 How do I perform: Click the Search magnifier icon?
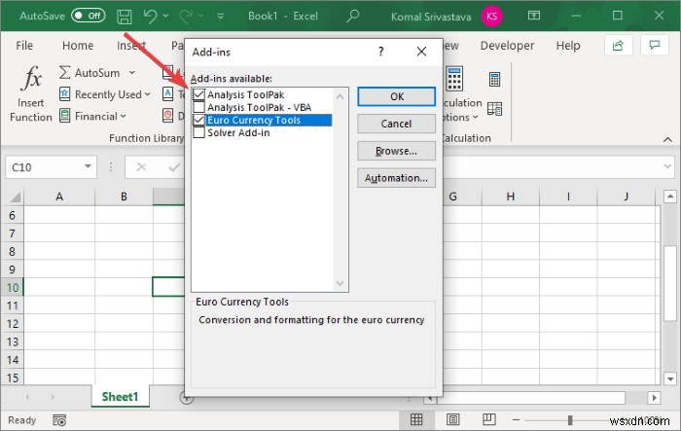[x=352, y=17]
